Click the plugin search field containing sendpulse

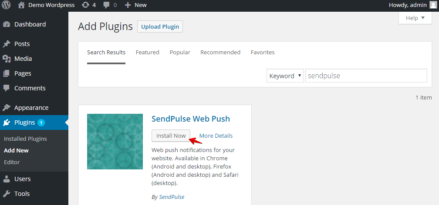point(366,76)
